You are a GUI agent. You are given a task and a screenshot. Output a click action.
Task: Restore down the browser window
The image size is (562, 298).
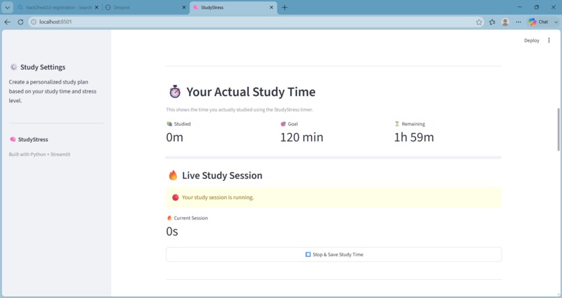click(x=537, y=7)
